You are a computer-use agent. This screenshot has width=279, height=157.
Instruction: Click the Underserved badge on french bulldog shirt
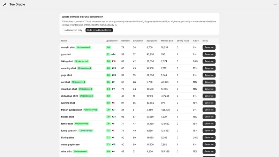coord(91,110)
